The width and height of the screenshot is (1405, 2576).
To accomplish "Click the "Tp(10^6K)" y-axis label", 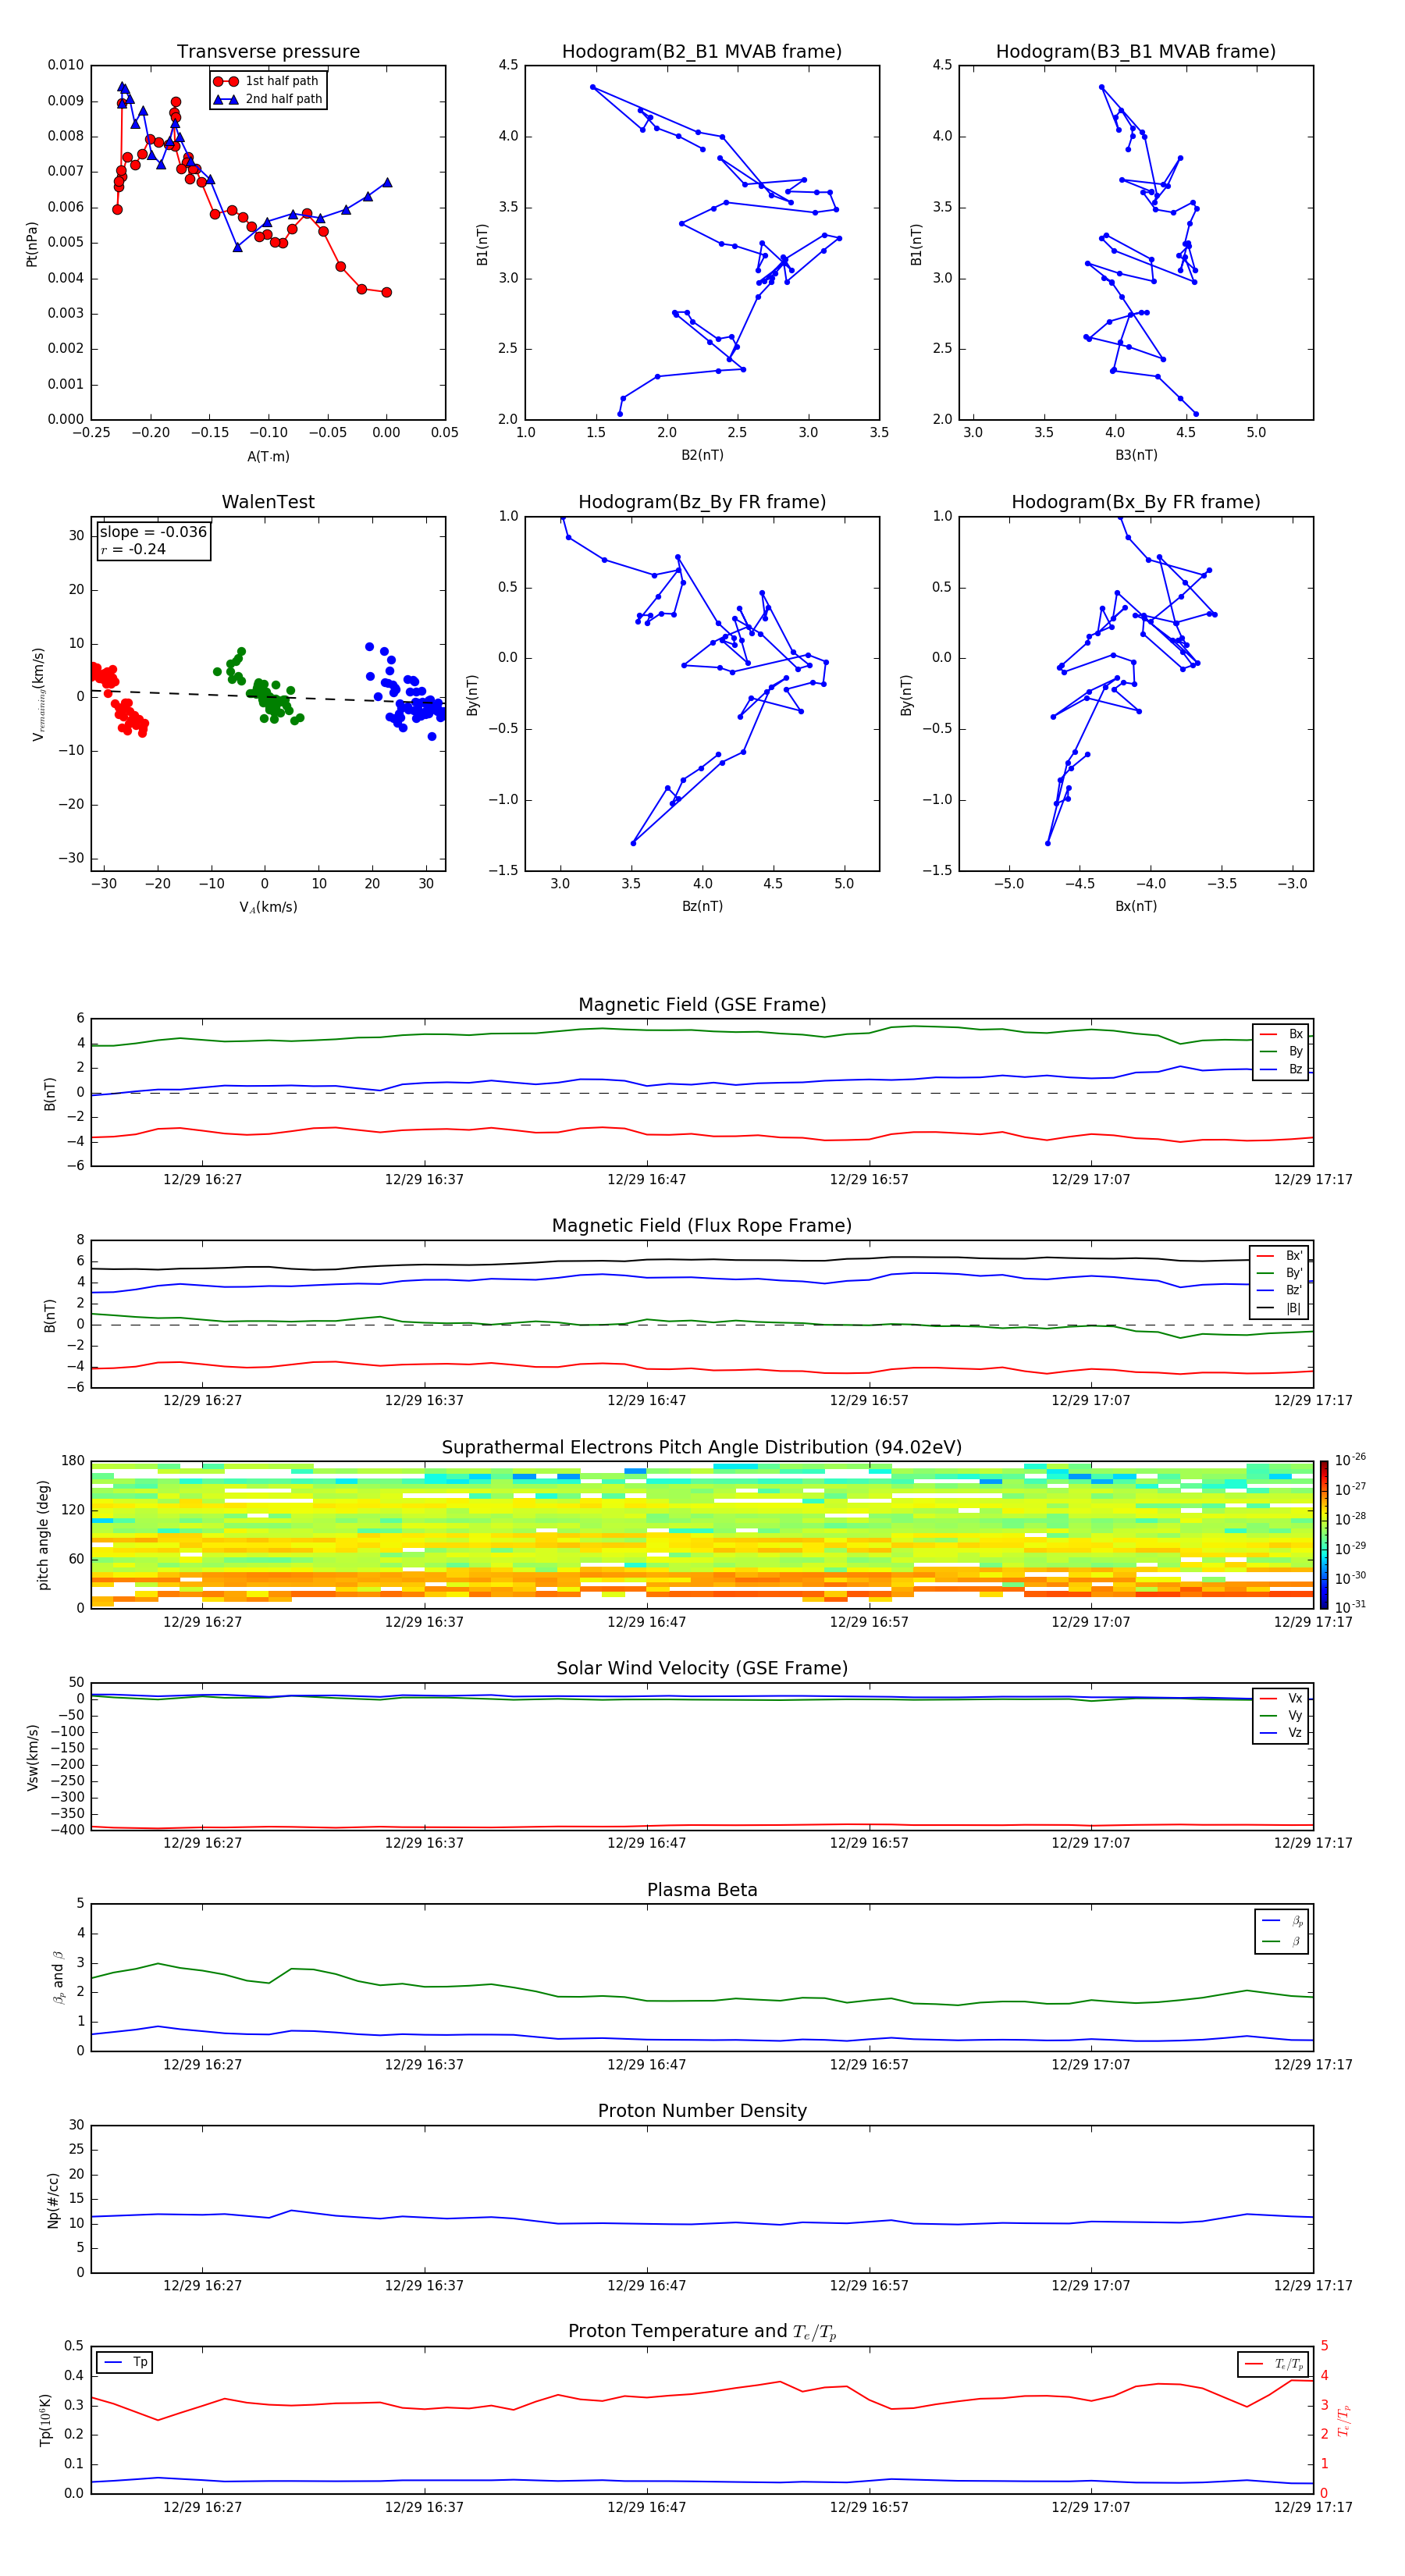I will click(45, 2420).
